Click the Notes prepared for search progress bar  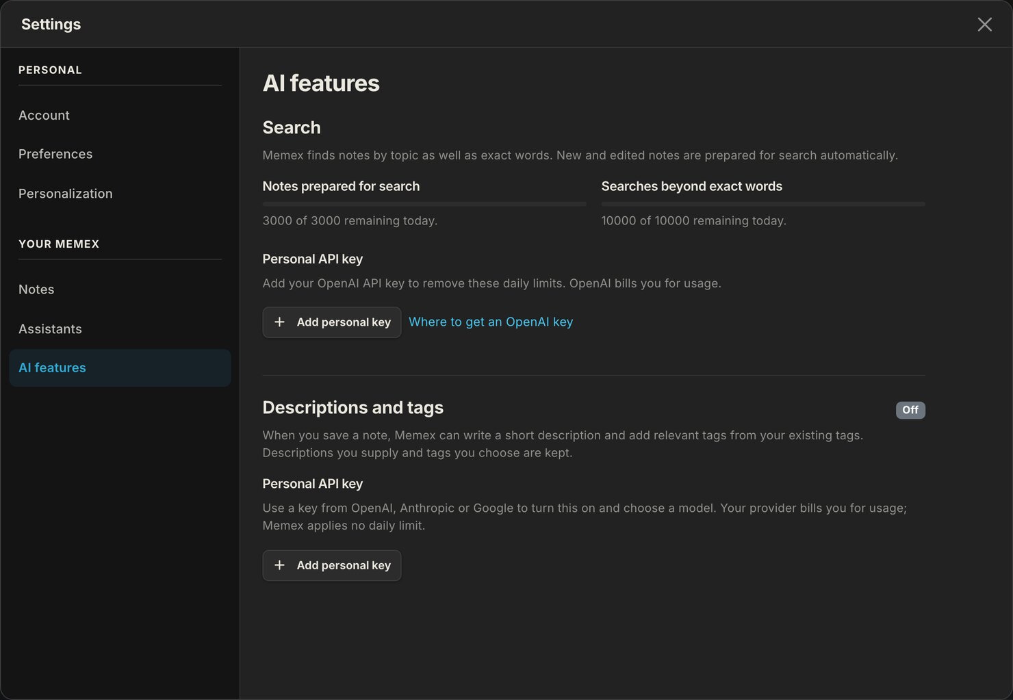pyautogui.click(x=424, y=204)
